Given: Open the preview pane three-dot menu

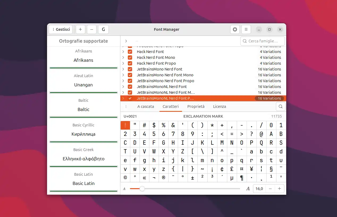Looking at the screenshot, I should [126, 107].
